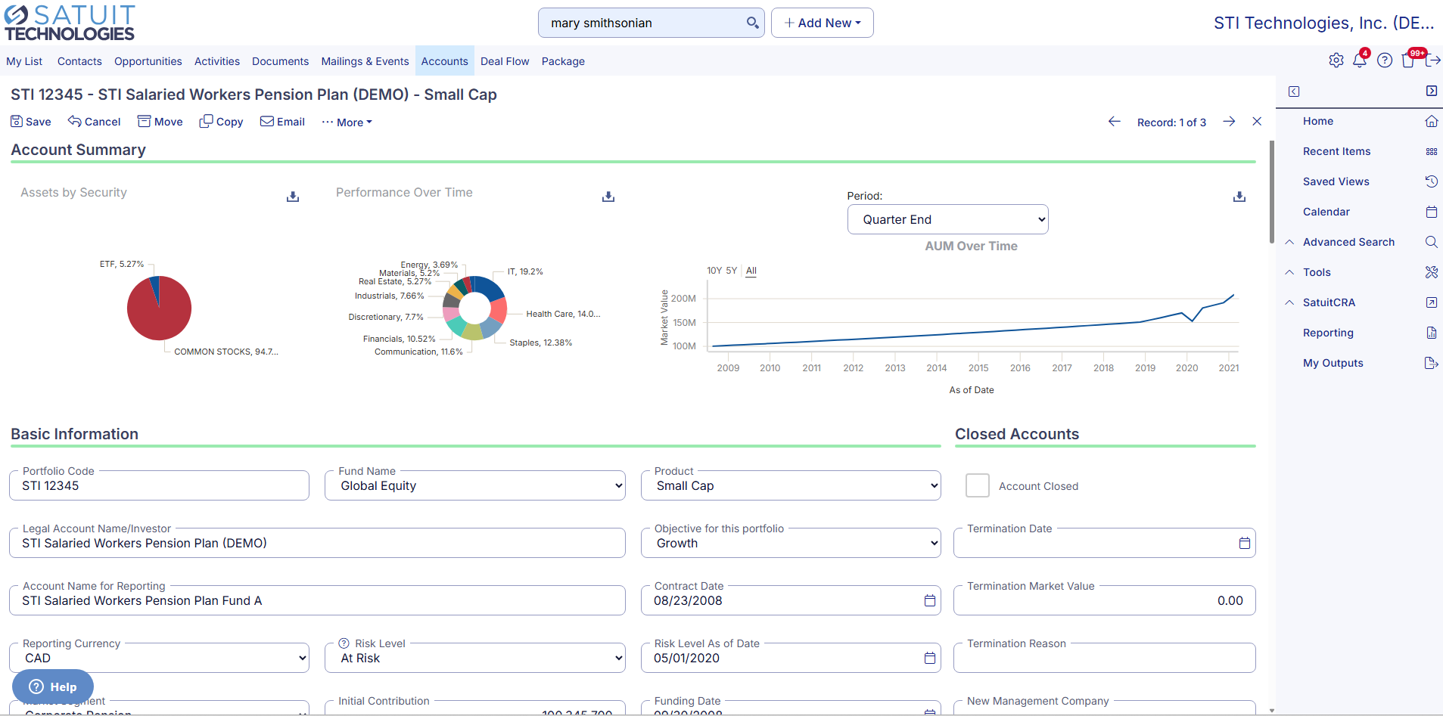Open the Contacts tab

click(79, 61)
